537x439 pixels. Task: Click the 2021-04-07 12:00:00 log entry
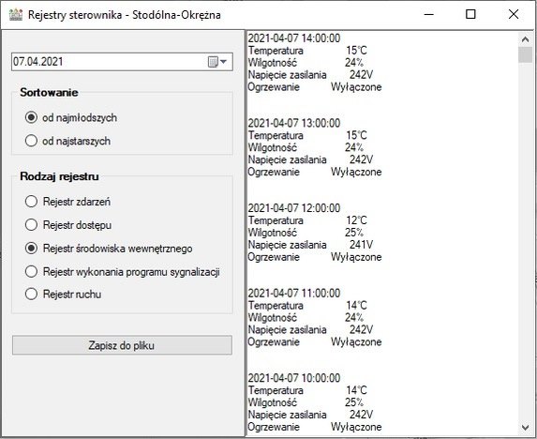pyautogui.click(x=294, y=208)
